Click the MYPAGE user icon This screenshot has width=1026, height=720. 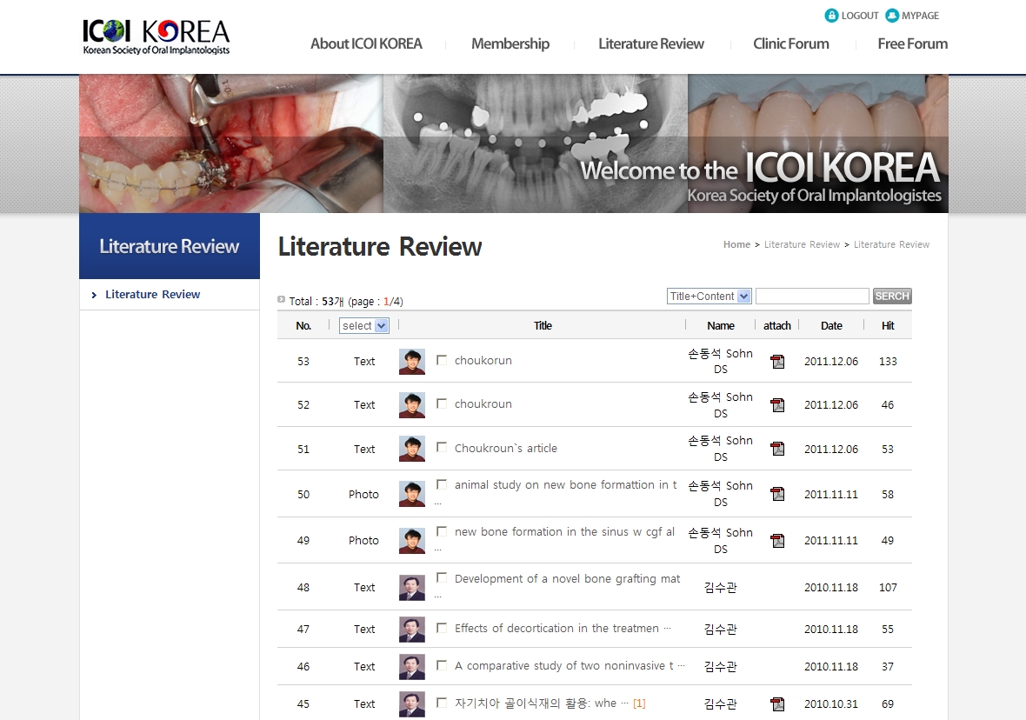pyautogui.click(x=892, y=16)
